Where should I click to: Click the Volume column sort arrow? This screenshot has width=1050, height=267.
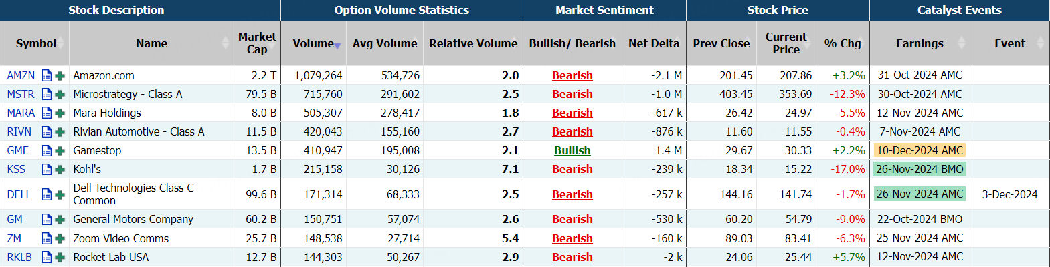pos(337,45)
